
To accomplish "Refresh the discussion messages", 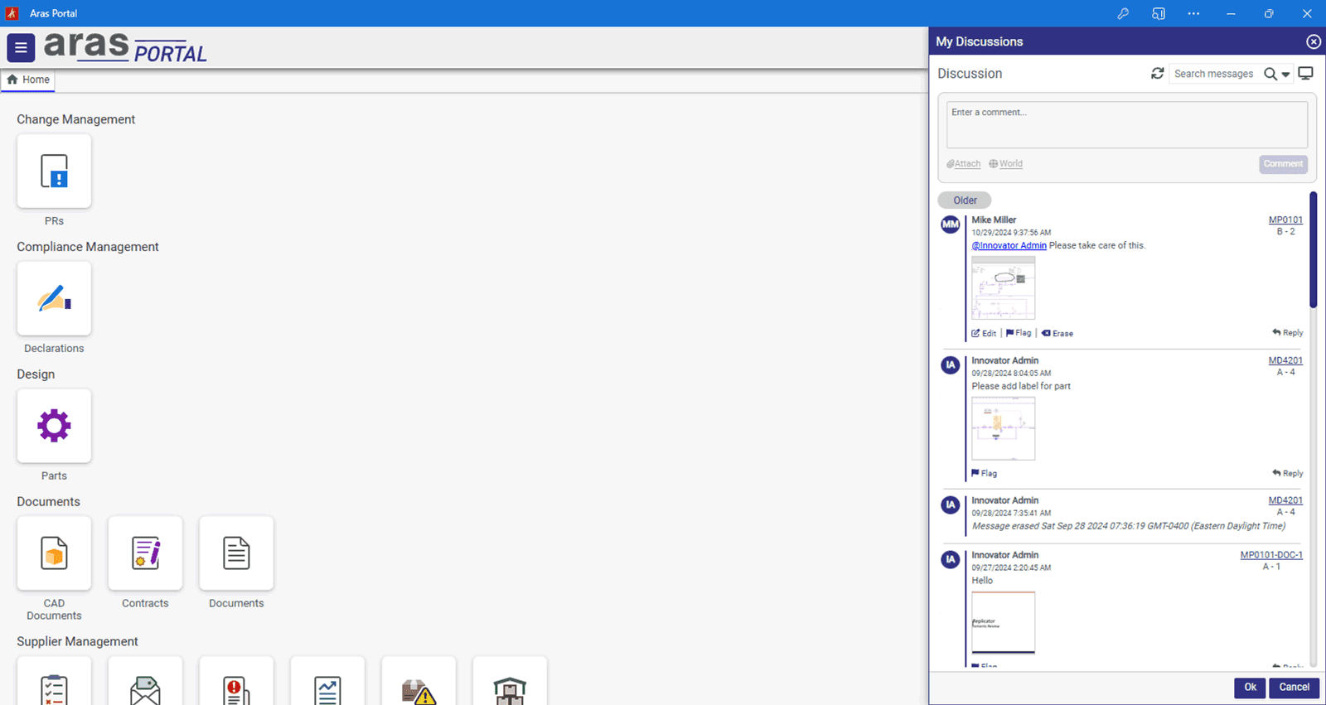I will point(1158,74).
